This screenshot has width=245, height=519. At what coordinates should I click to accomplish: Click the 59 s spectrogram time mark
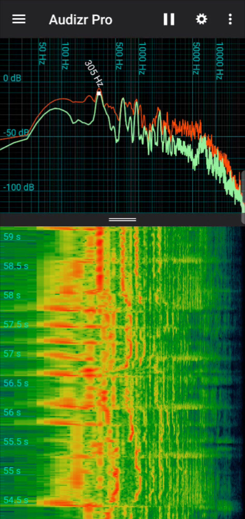tap(12, 236)
